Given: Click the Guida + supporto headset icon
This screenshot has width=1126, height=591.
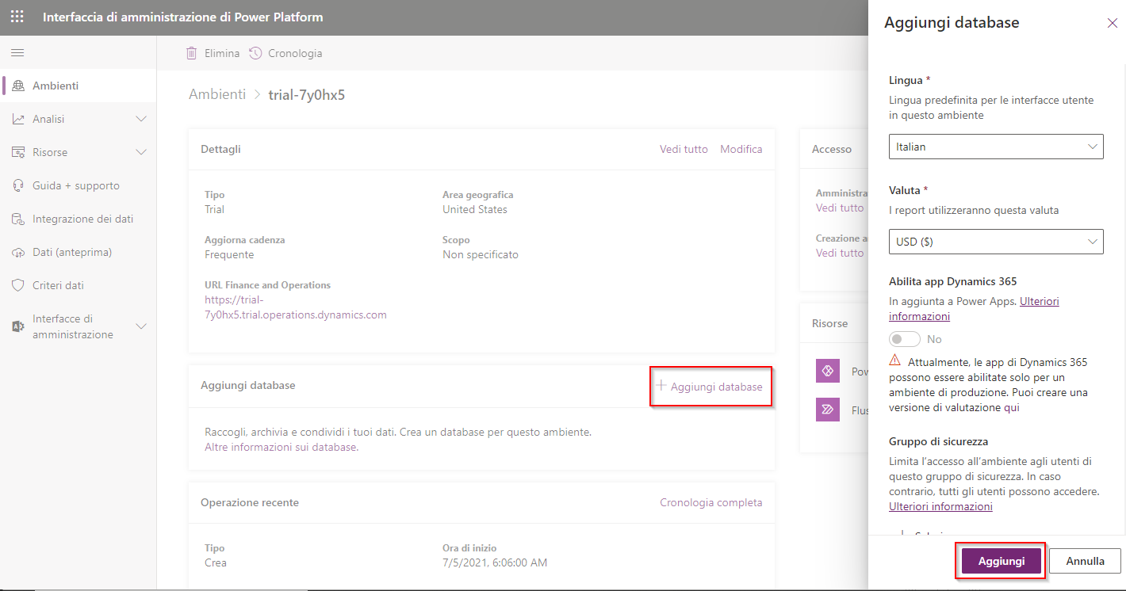Looking at the screenshot, I should click(18, 185).
